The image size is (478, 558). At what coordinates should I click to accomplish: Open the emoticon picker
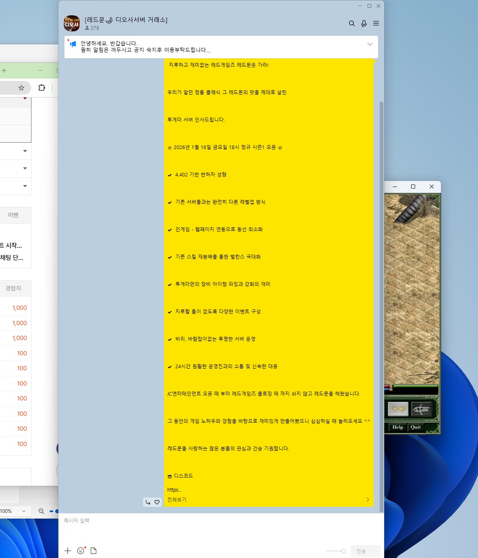[81, 551]
